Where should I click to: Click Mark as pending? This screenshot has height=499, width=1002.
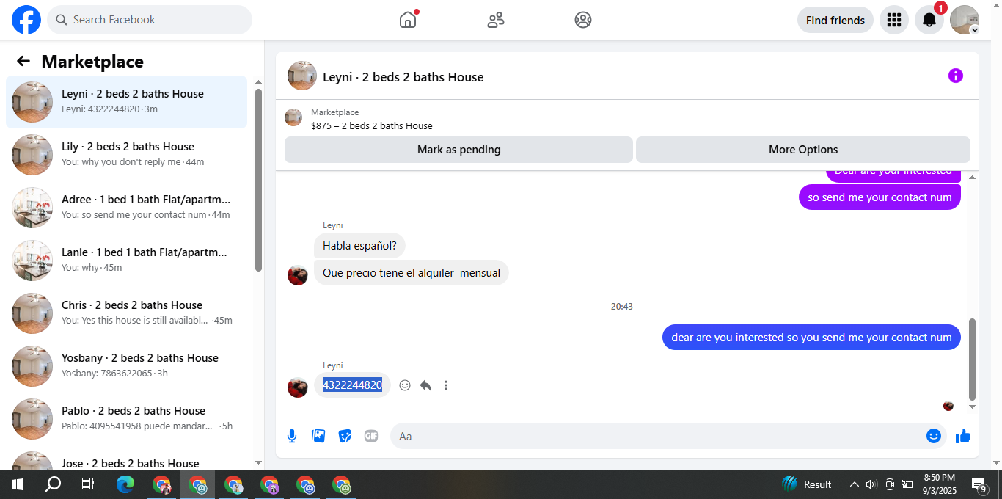pyautogui.click(x=458, y=150)
